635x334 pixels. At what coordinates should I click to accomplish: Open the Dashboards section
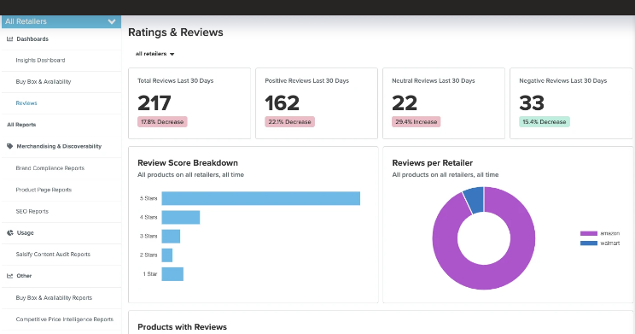click(x=32, y=39)
